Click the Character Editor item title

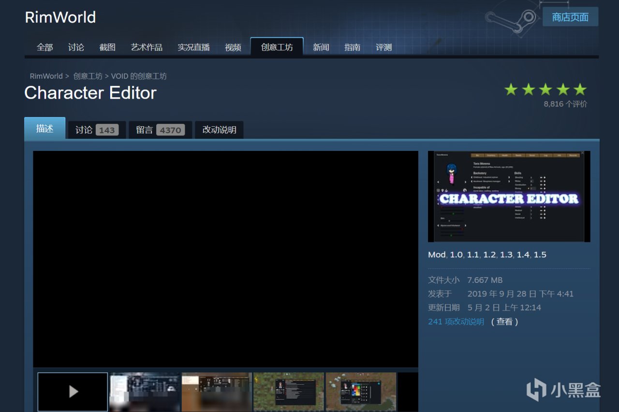(x=90, y=93)
